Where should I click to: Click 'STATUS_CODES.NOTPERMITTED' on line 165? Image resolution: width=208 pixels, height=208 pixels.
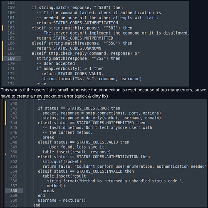(x=83, y=38)
